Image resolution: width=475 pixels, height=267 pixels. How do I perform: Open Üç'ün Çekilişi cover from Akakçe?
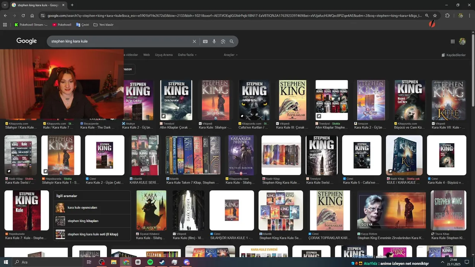138,100
